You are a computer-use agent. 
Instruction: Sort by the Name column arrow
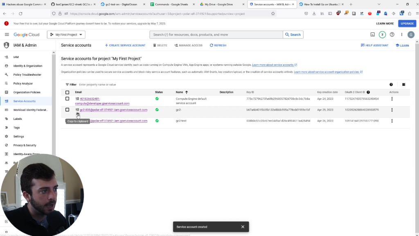187,92
